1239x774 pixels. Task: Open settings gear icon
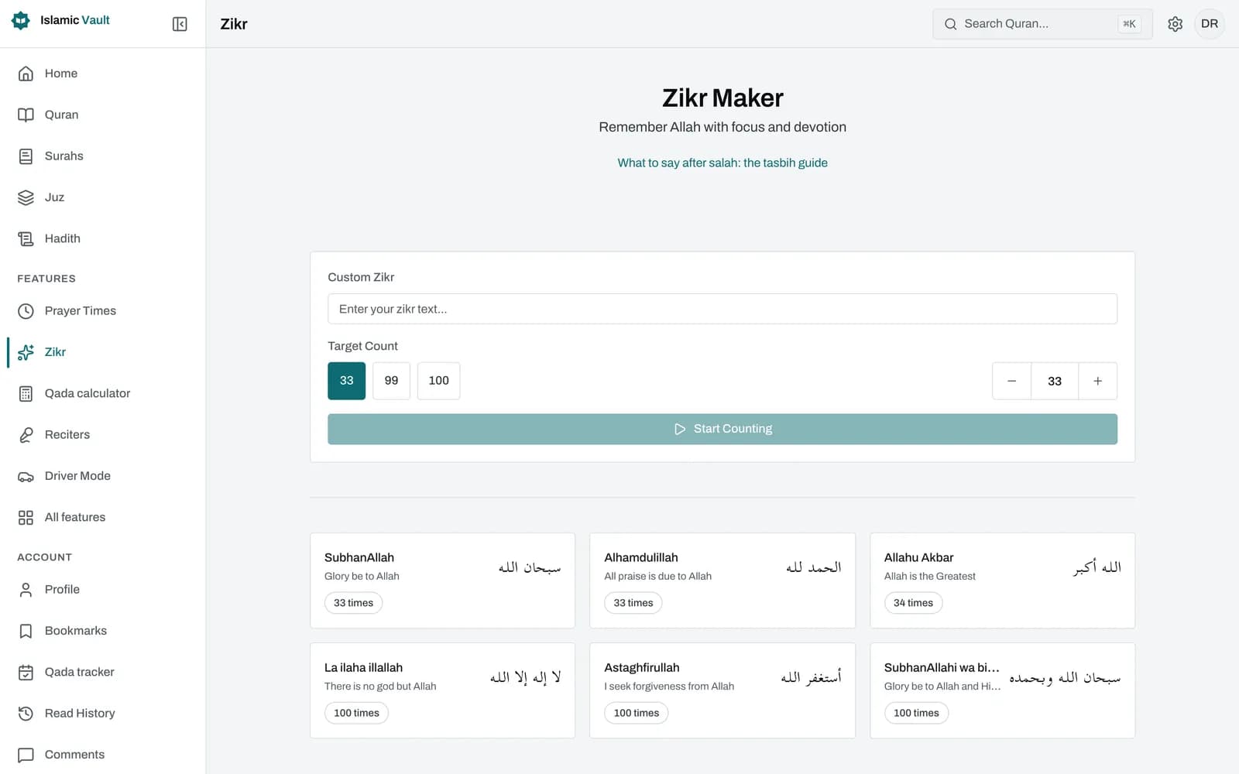1175,24
